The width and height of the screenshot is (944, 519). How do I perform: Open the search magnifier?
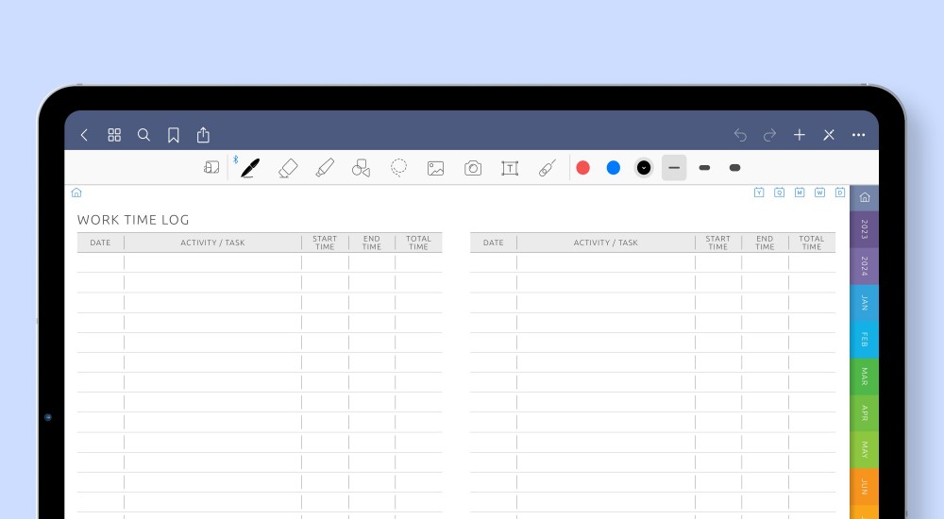tap(143, 135)
